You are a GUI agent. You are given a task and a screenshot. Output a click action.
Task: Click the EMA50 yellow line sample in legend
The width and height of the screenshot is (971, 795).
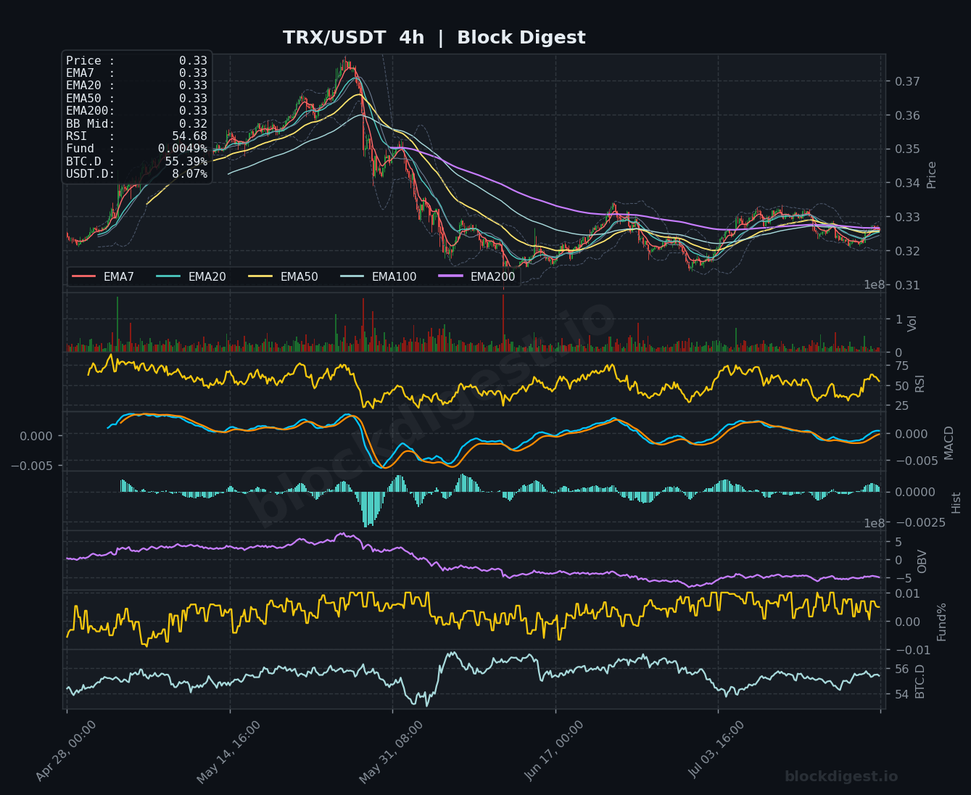coord(261,276)
